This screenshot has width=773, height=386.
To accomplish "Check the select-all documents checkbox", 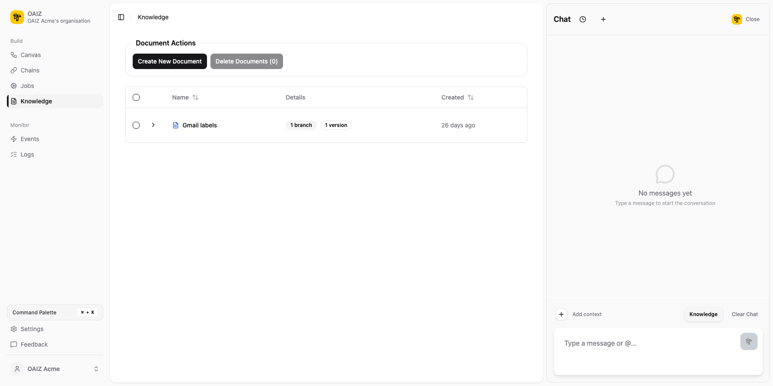I will tap(136, 97).
